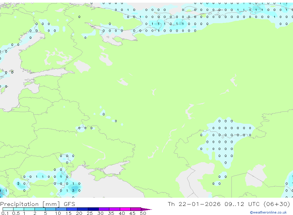Click the legend label "10"
The height and width of the screenshot is (215, 293).
click(58, 213)
